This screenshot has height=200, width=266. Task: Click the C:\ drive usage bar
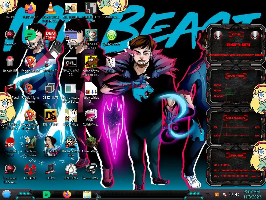[x=225, y=165]
